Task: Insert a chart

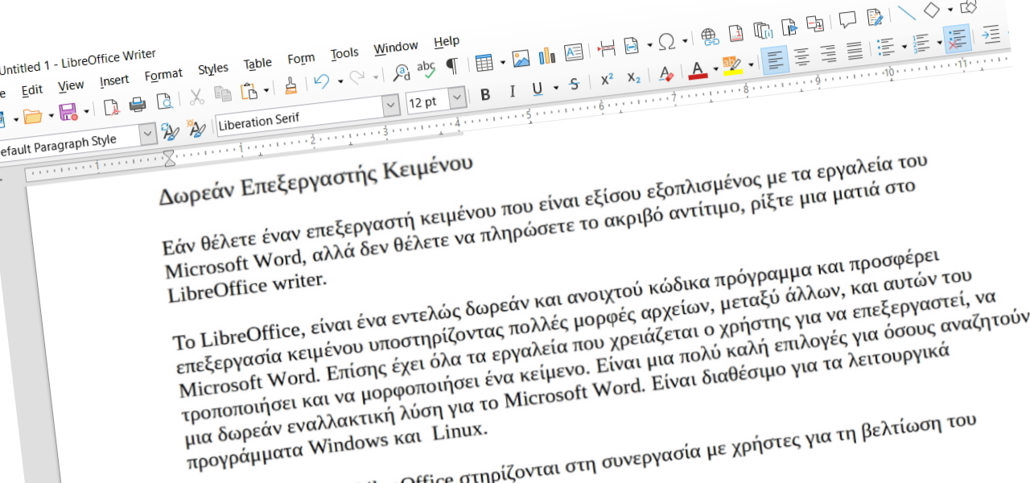Action: point(548,56)
